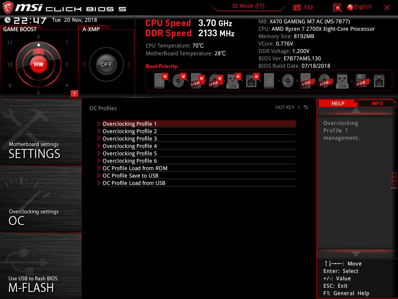
Task: Click the clock icon beside the time
Action: pos(7,20)
